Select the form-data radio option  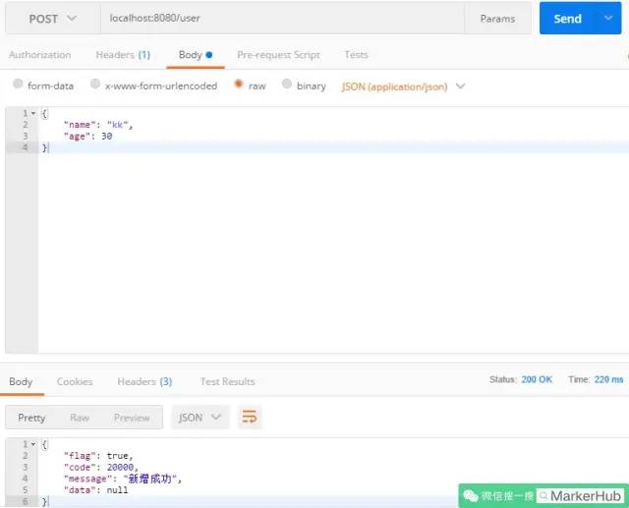(18, 84)
